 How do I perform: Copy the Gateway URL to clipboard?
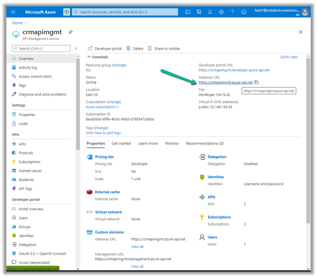(257, 82)
